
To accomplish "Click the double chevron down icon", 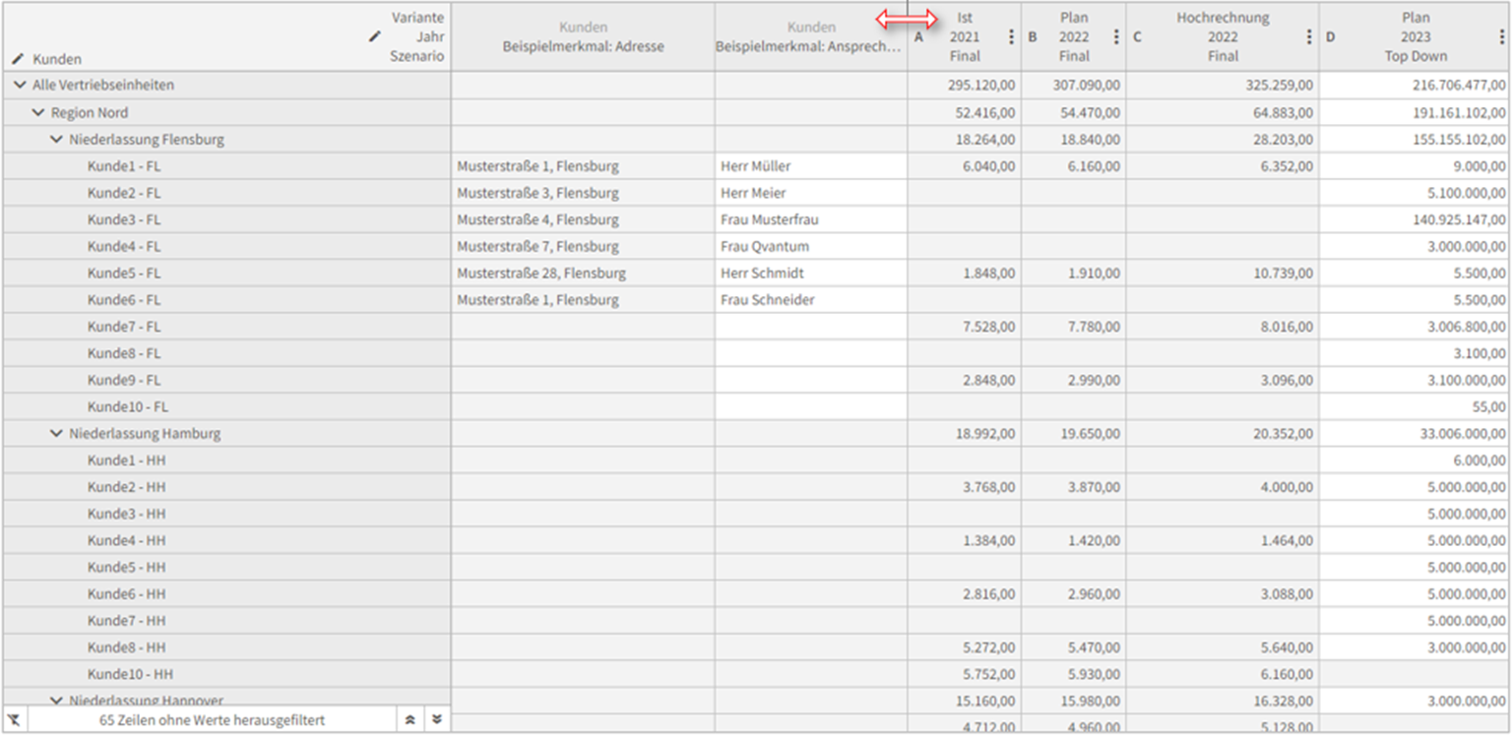I will [x=437, y=720].
